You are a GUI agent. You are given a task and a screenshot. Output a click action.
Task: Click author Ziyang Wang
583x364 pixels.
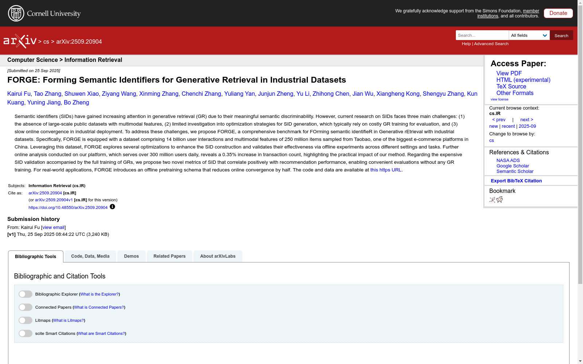click(119, 94)
